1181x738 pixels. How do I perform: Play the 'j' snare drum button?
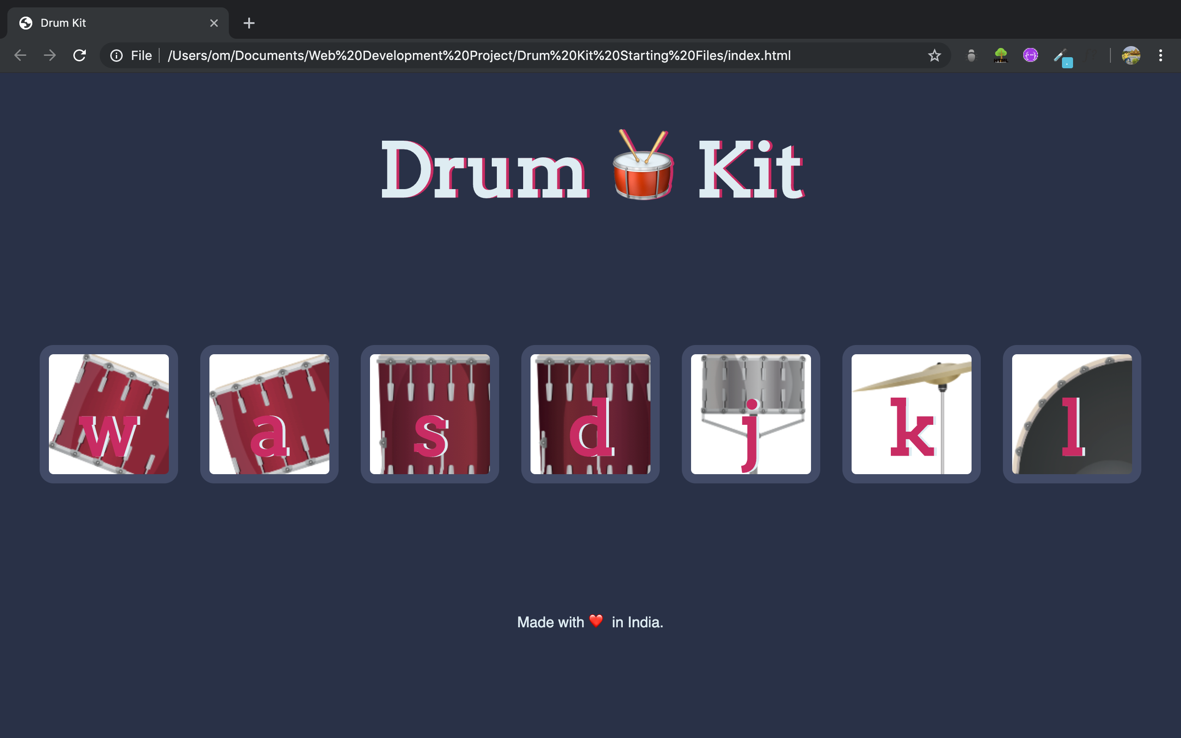coord(751,414)
